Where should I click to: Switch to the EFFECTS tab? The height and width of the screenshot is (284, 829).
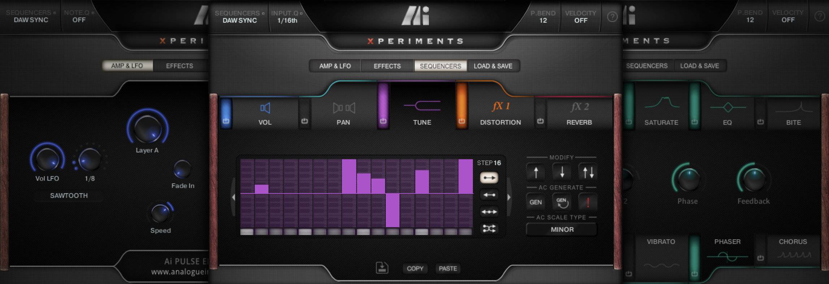point(387,66)
